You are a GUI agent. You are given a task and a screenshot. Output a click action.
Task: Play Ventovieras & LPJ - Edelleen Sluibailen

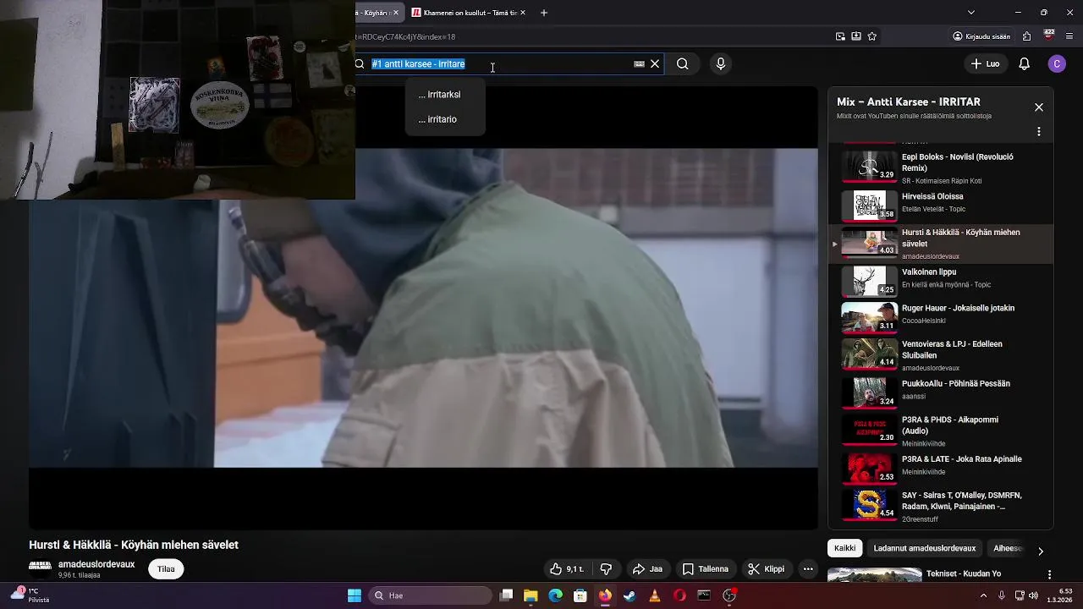[x=940, y=354]
